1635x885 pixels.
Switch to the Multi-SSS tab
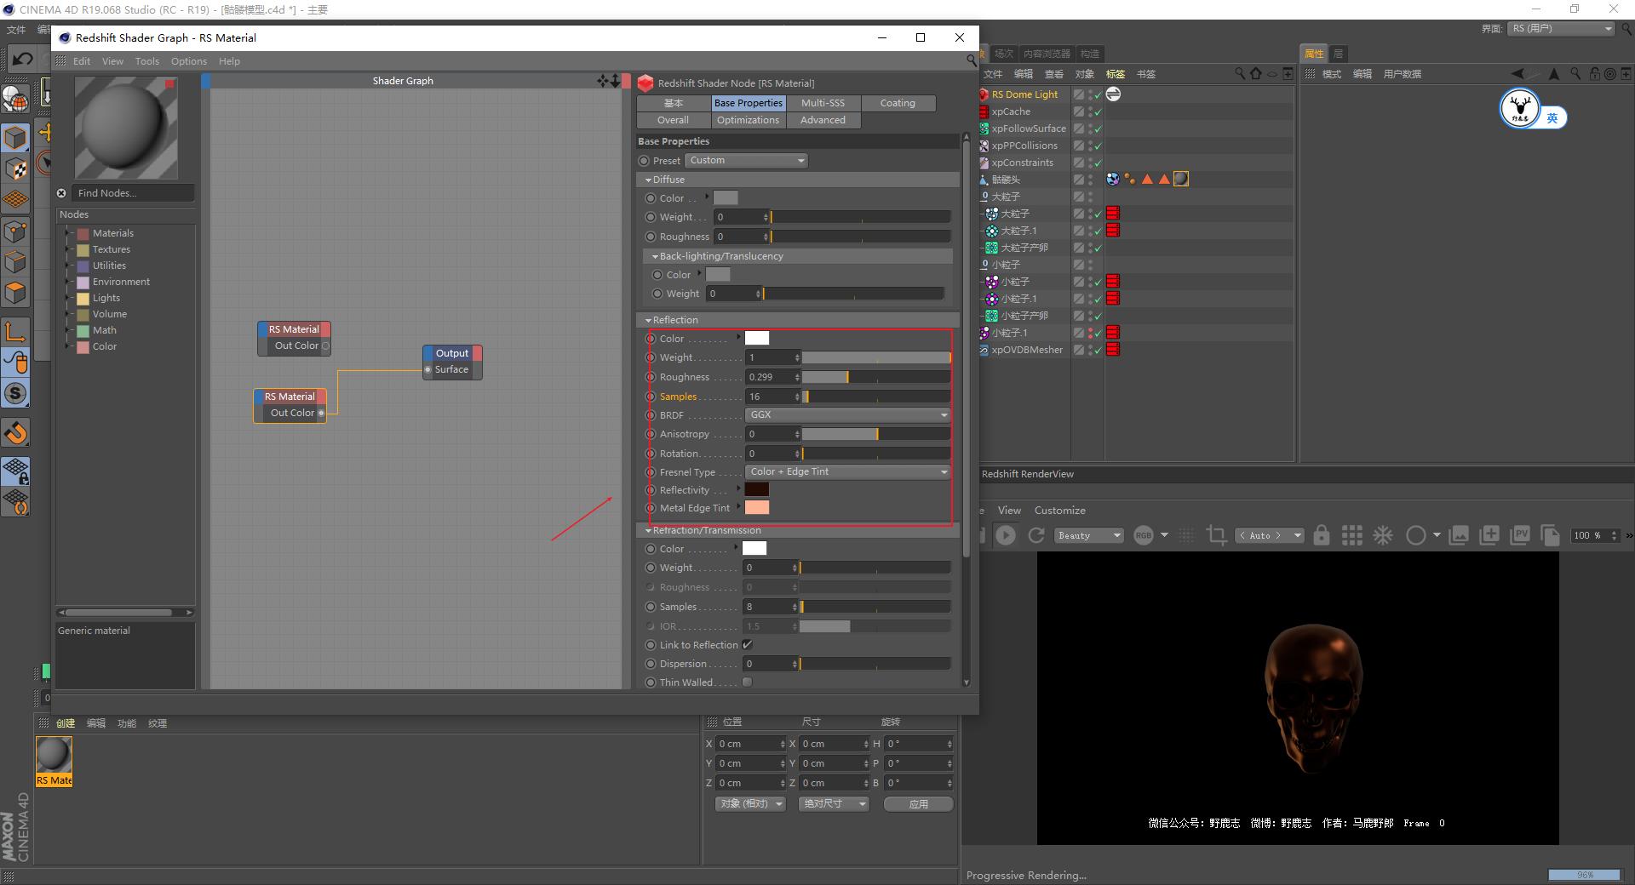822,102
